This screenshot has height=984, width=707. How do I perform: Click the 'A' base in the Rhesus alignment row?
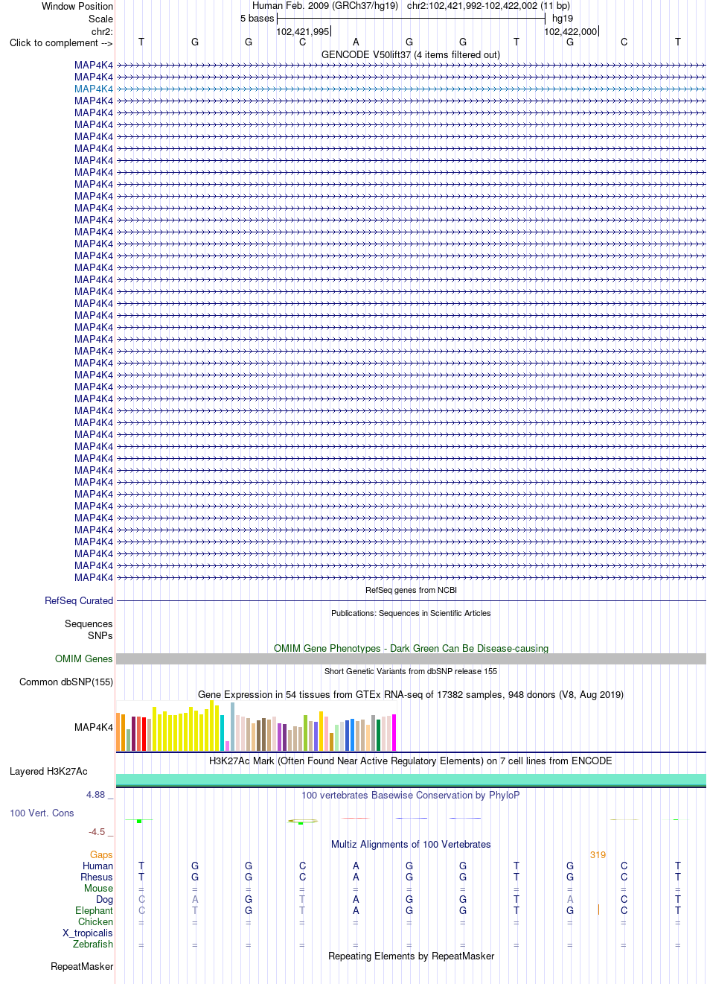click(x=356, y=877)
